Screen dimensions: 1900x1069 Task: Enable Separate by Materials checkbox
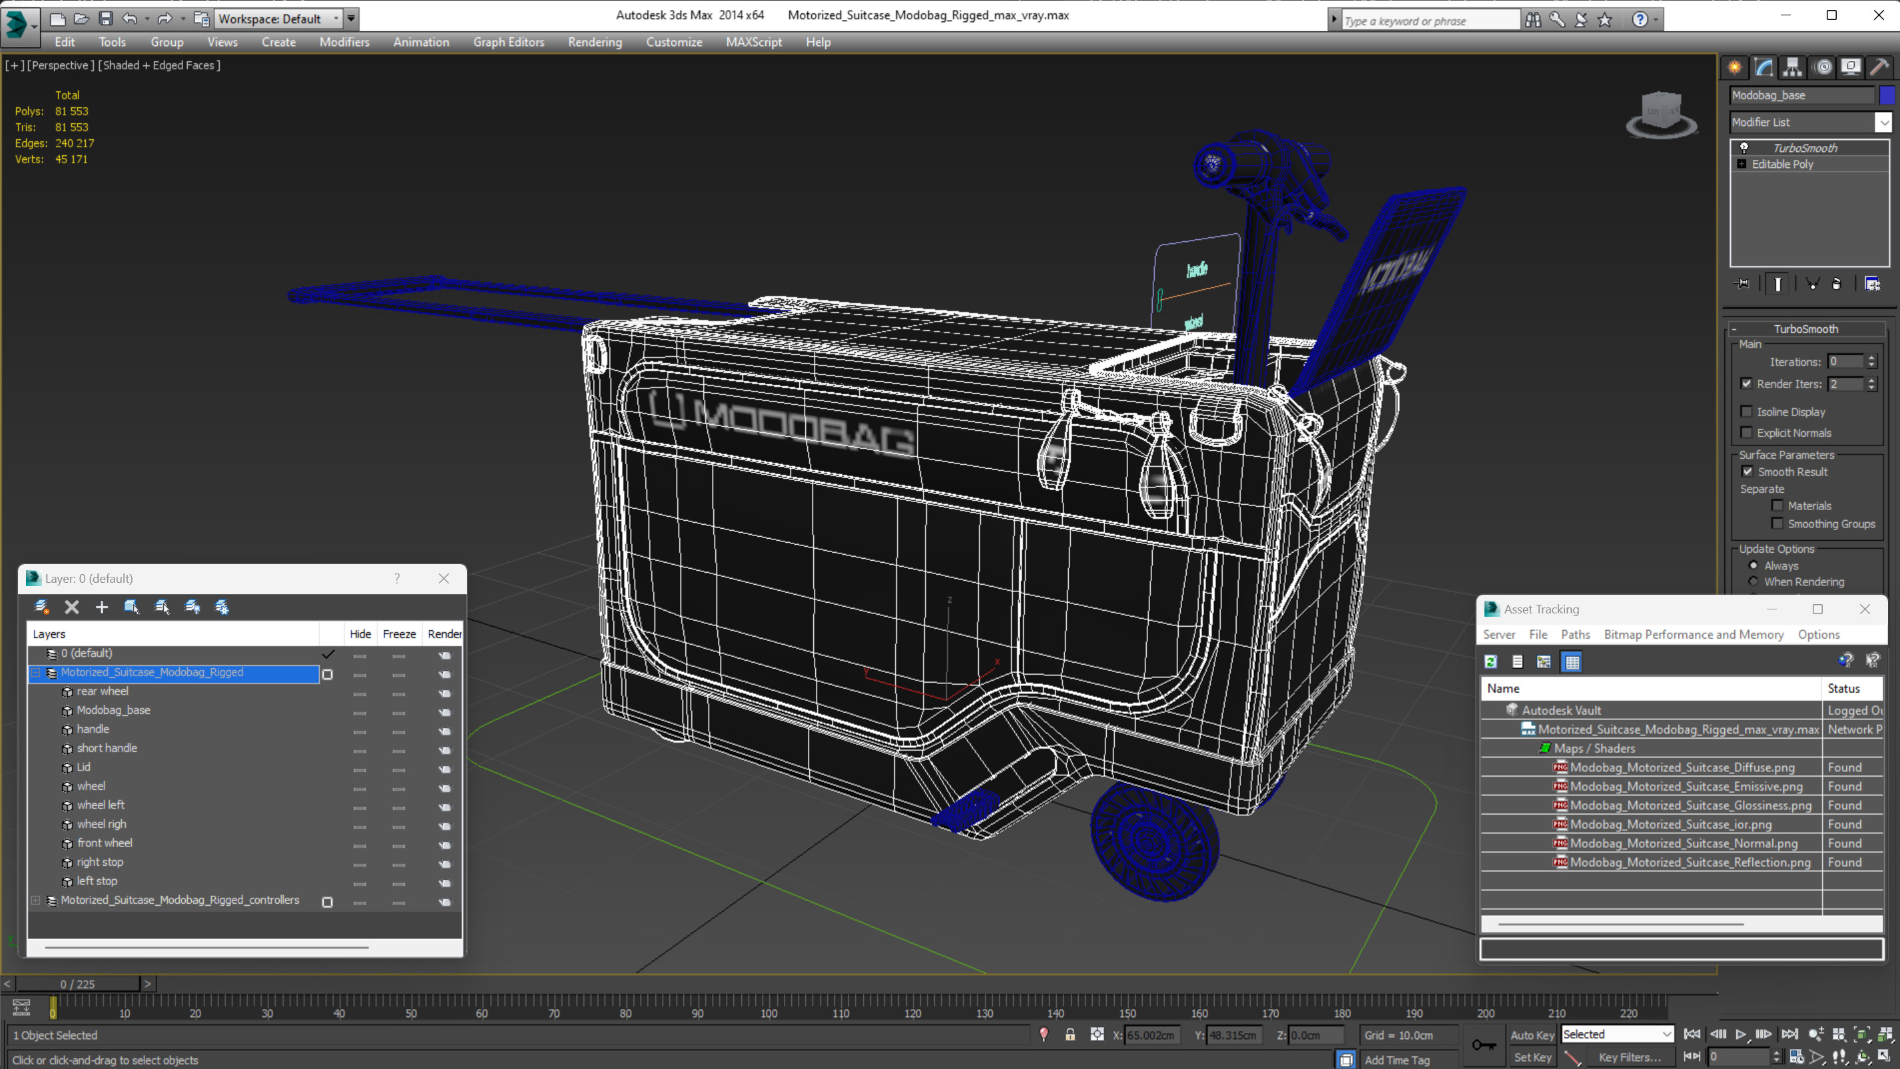tap(1777, 506)
